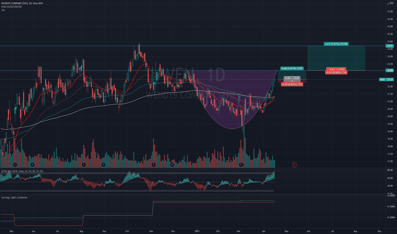Click the Sep label at far right time axis

[379, 231]
